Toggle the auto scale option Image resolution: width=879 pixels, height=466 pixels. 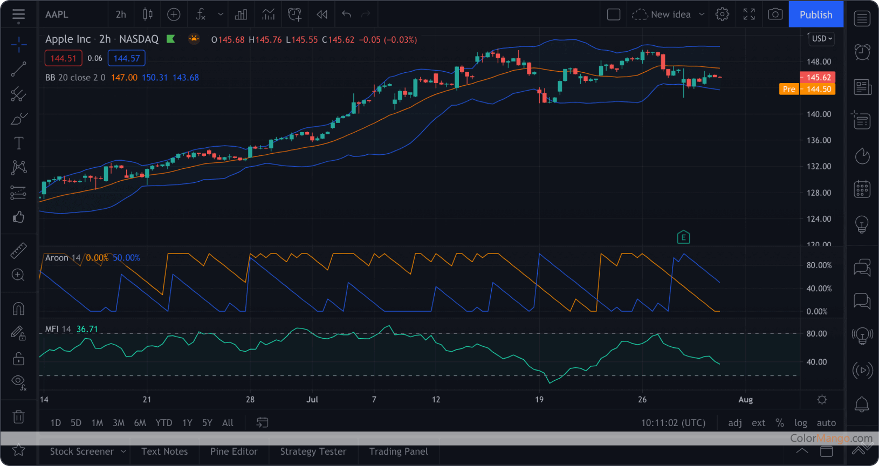coord(826,423)
